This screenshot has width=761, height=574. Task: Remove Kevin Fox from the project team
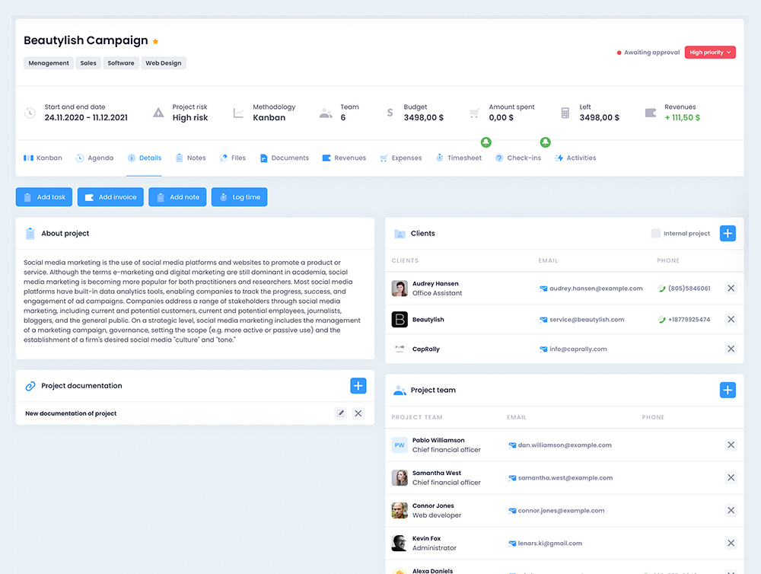point(731,543)
